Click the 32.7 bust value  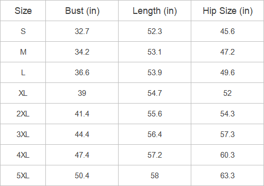(x=82, y=31)
